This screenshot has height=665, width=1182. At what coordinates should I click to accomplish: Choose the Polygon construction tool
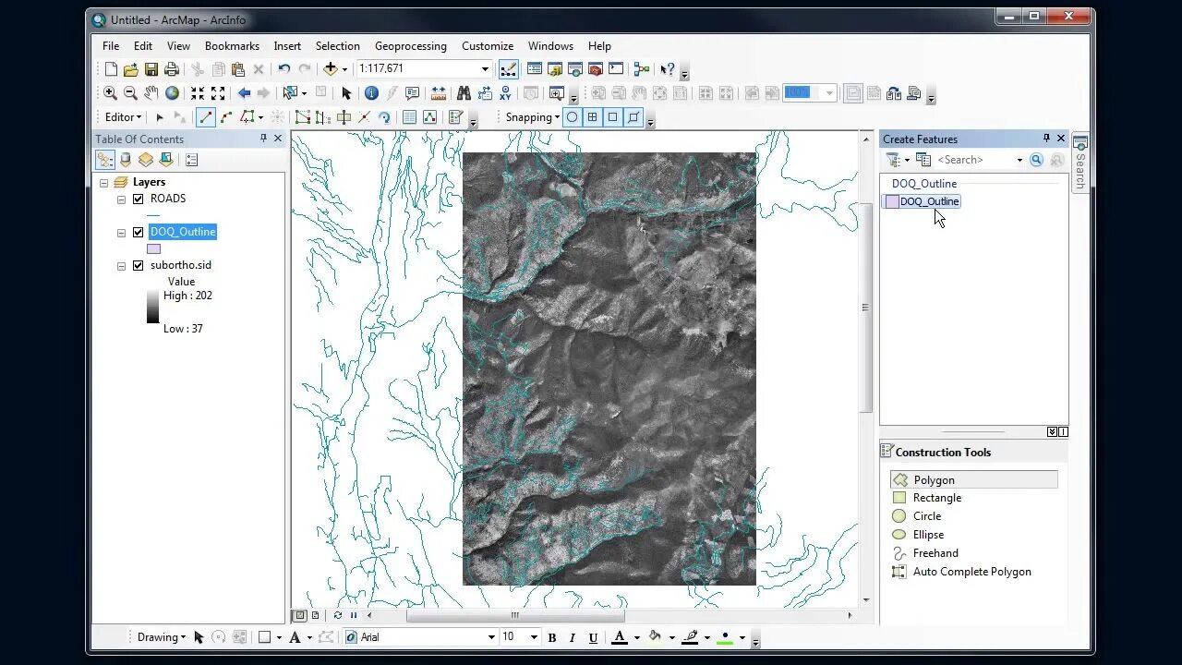click(x=974, y=480)
